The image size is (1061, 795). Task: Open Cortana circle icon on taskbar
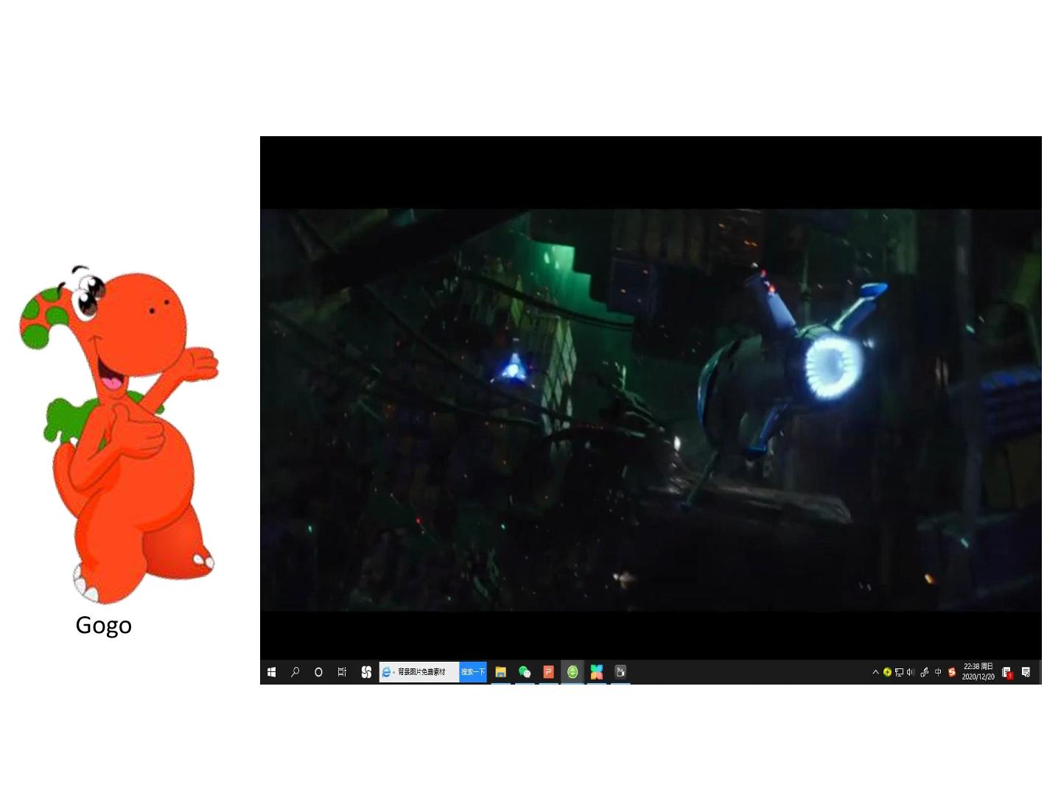coord(318,672)
